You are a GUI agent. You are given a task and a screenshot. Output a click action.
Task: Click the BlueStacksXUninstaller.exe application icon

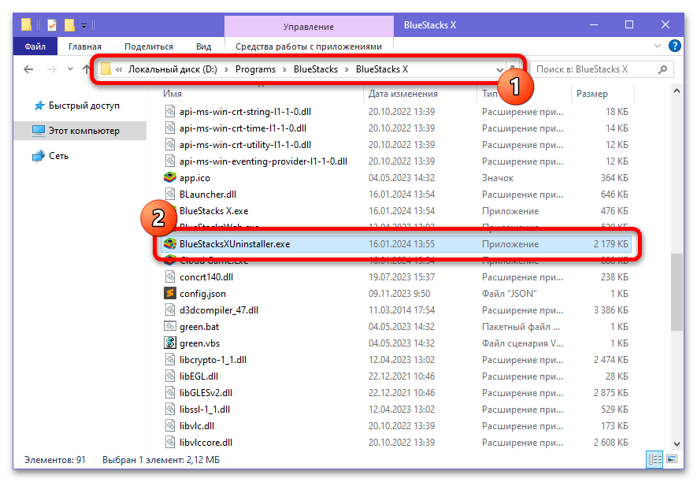[170, 243]
